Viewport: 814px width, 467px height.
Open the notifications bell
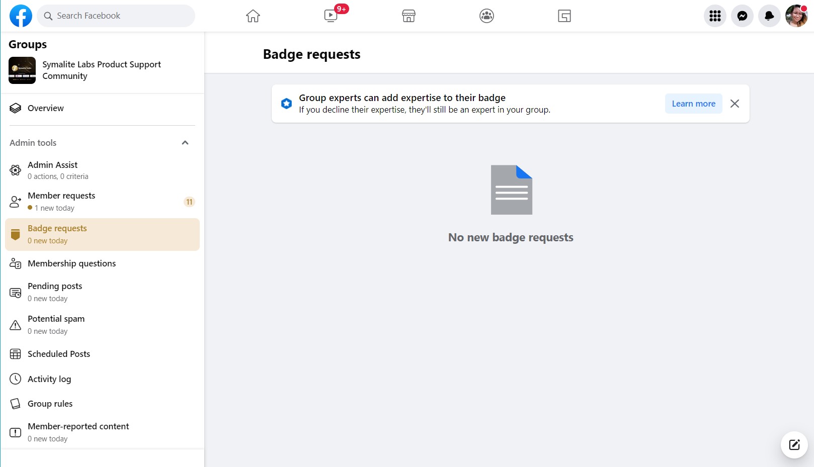tap(769, 16)
